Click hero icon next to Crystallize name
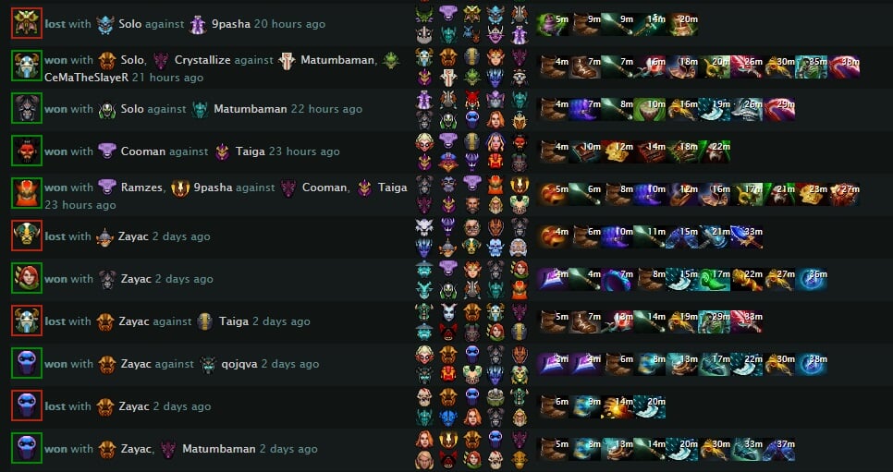Viewport: 893px width, 472px height. click(x=161, y=60)
